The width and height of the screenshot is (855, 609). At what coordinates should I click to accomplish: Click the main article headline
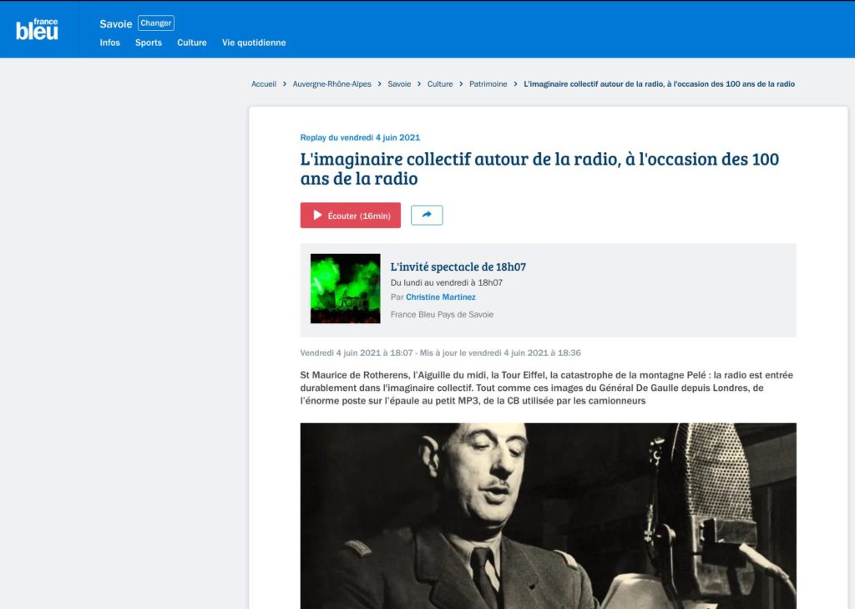click(539, 169)
